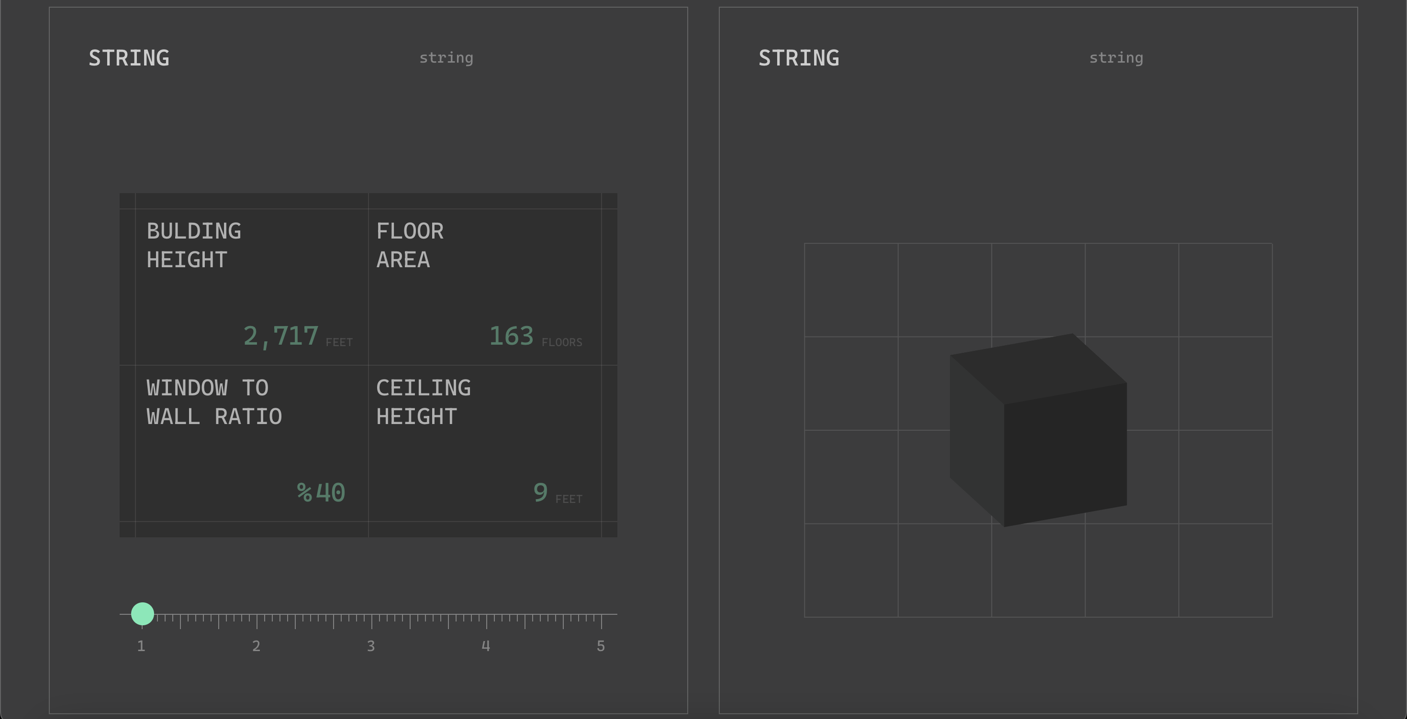Viewport: 1407px width, 719px height.
Task: Click the 2,717 feet value
Action: click(x=281, y=336)
